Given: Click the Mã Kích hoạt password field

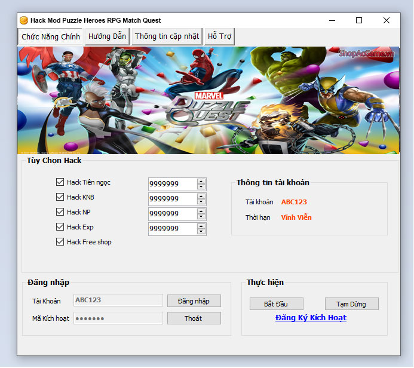Looking at the screenshot, I should [x=118, y=318].
